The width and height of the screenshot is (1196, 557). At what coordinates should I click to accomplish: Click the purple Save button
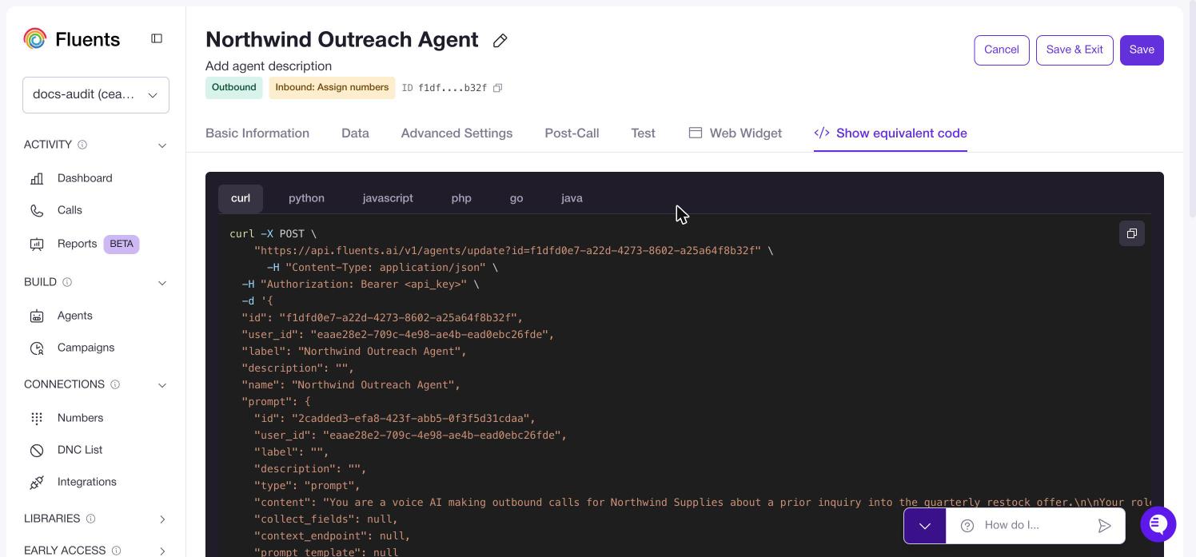(x=1142, y=50)
